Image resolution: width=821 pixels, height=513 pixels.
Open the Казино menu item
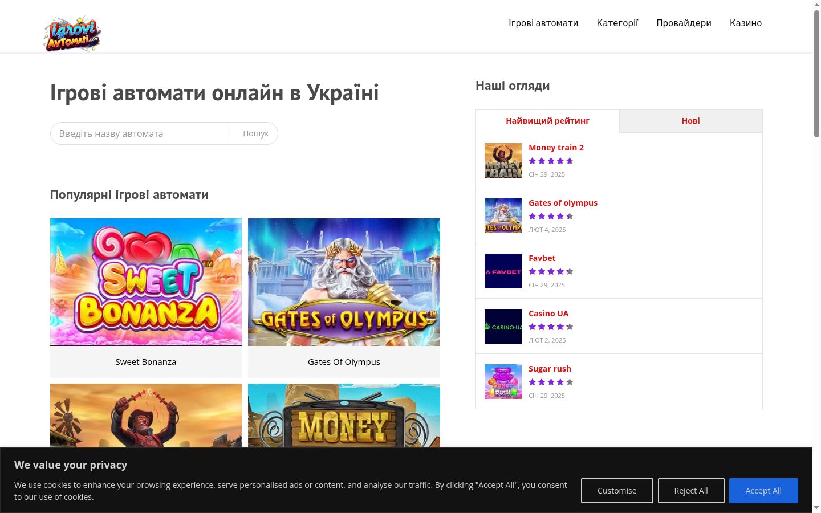[746, 23]
